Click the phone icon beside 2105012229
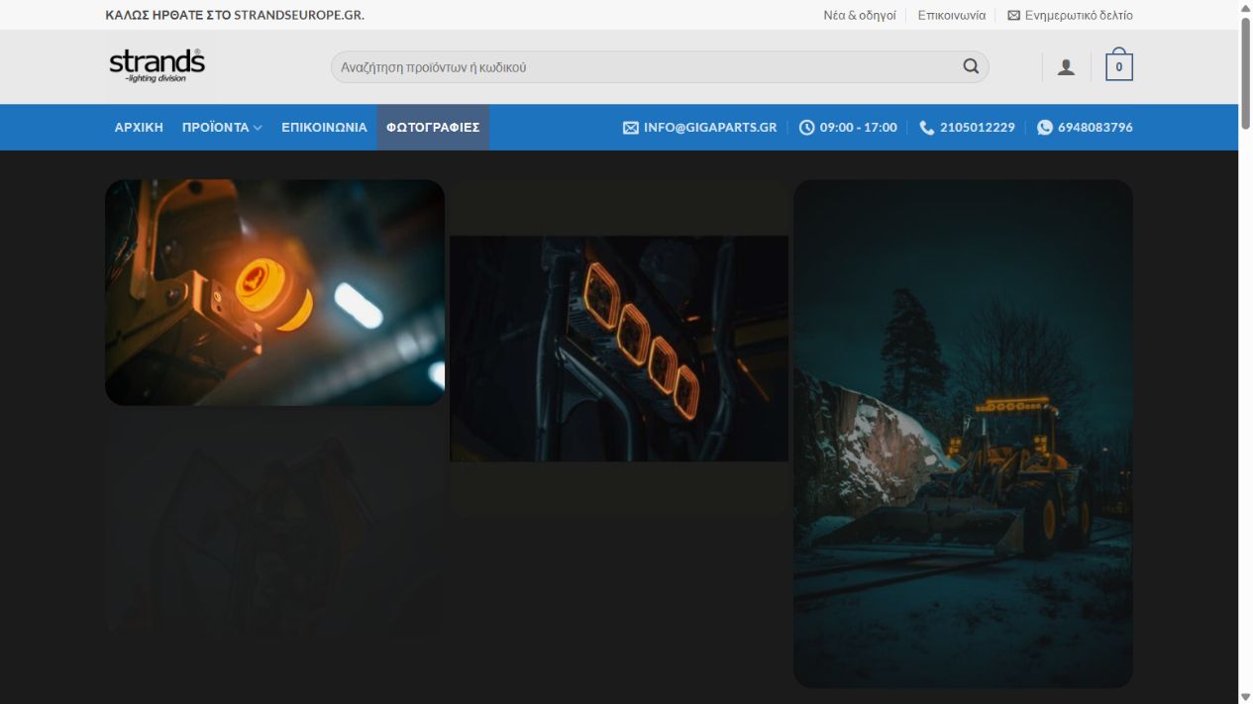 pyautogui.click(x=927, y=128)
